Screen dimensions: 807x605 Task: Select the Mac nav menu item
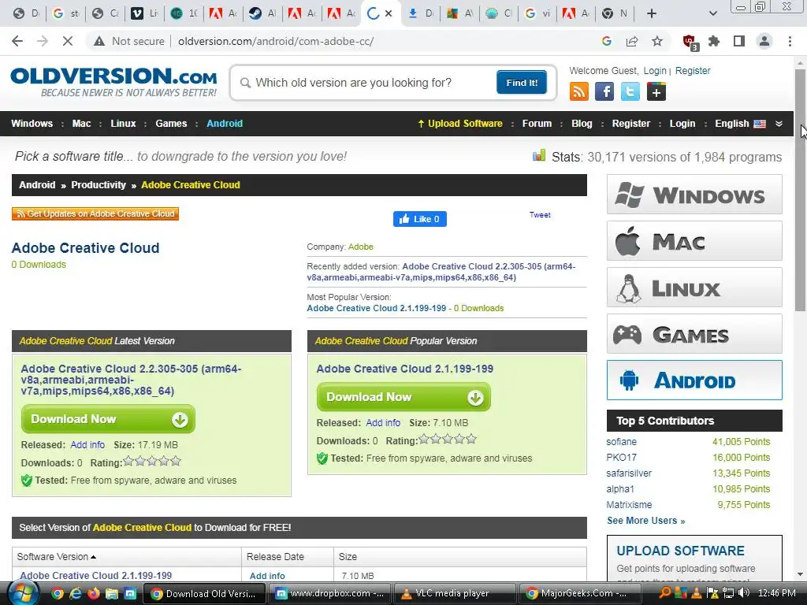tap(81, 124)
